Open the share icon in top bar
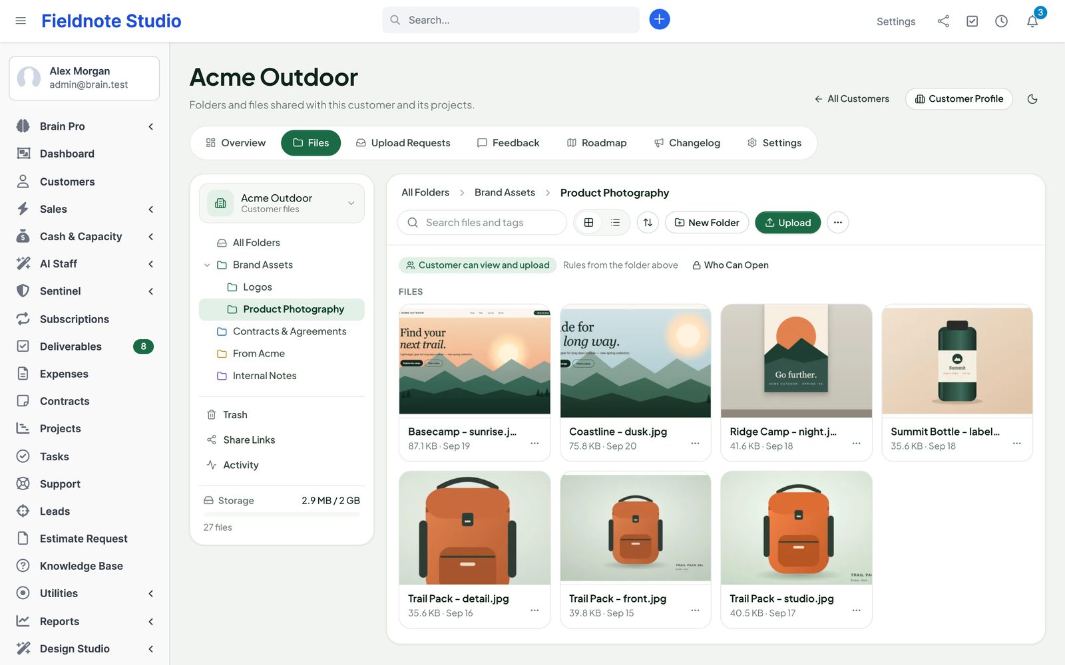The image size is (1065, 665). [x=943, y=21]
